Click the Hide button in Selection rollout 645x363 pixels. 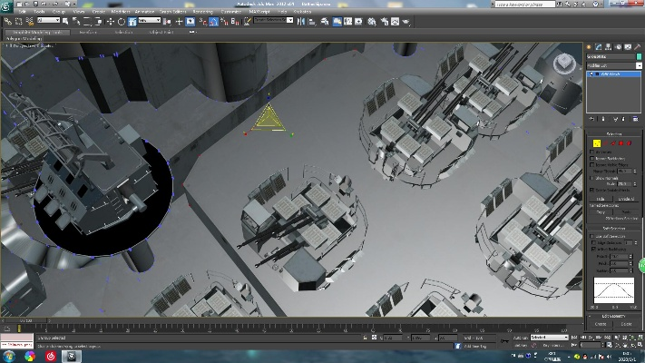[601, 199]
